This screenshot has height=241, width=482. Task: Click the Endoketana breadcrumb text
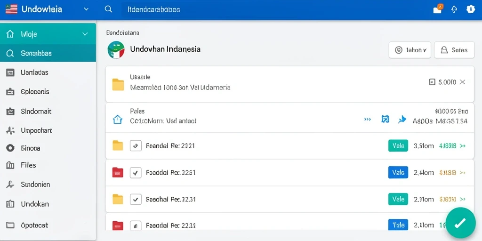tap(123, 32)
